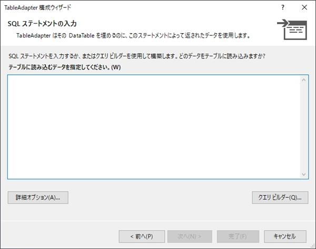This screenshot has height=249, width=316.
Task: Click inside the SQL statement text box
Action: pyautogui.click(x=154, y=127)
